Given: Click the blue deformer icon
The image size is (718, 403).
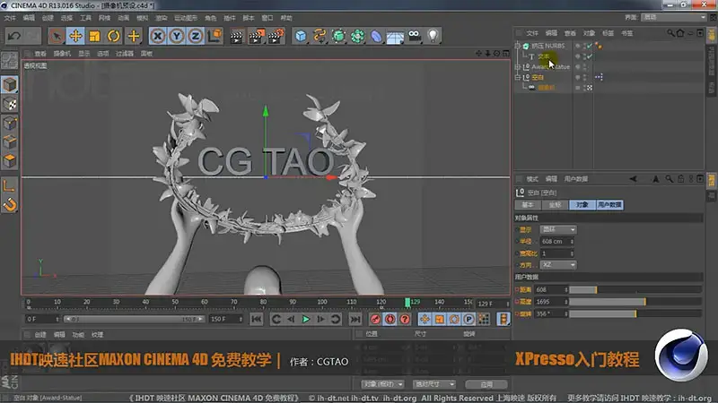Looking at the screenshot, I should coord(376,36).
